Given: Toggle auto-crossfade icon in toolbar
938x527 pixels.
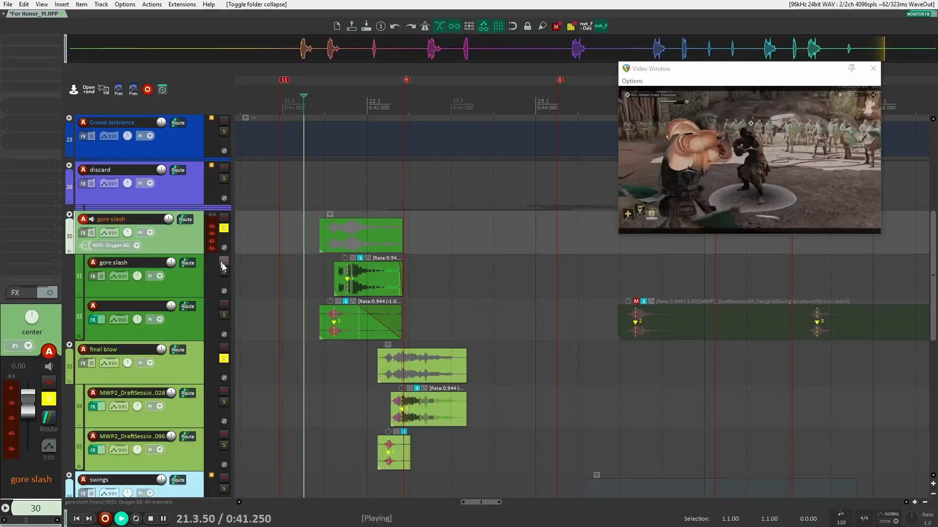Looking at the screenshot, I should tap(440, 26).
